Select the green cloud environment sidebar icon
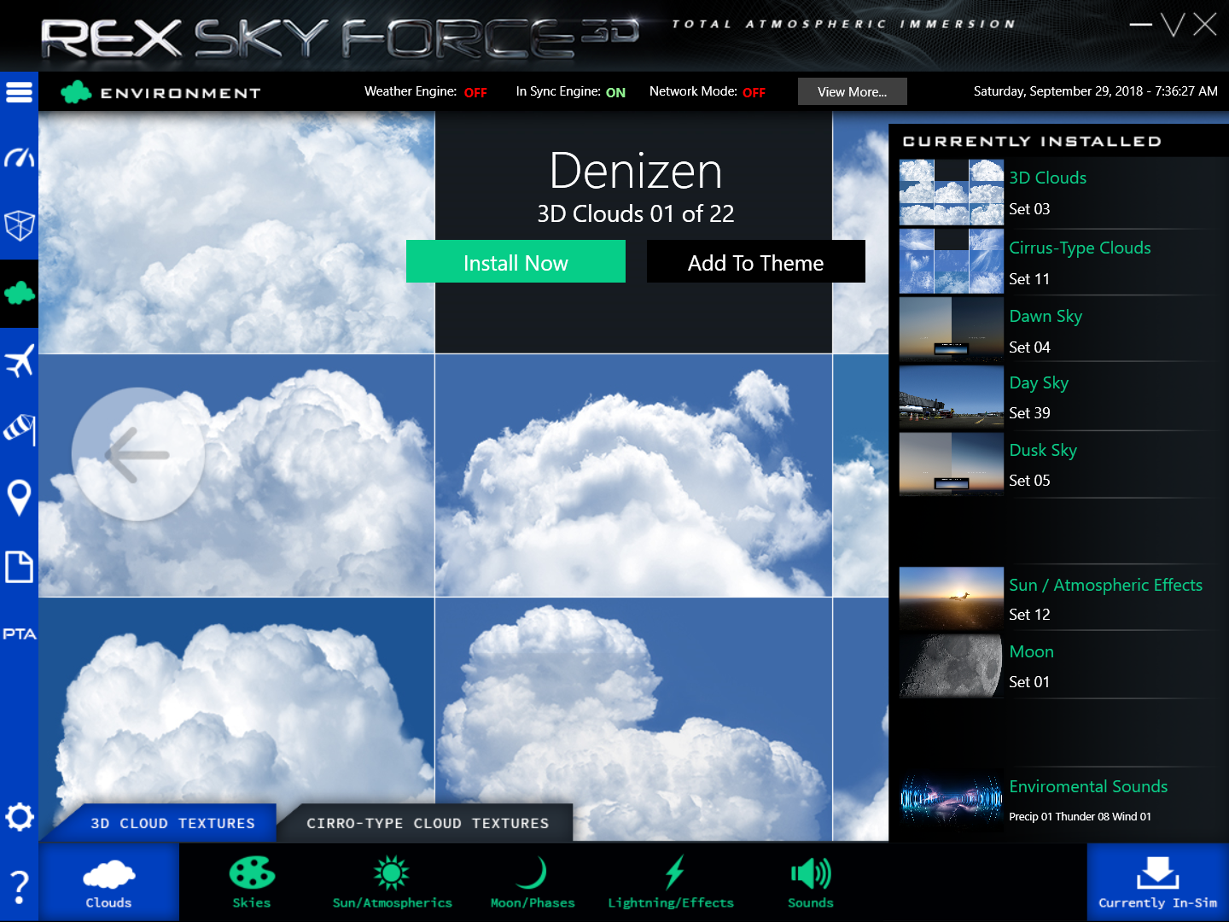Viewport: 1229px width, 922px height. click(x=19, y=294)
